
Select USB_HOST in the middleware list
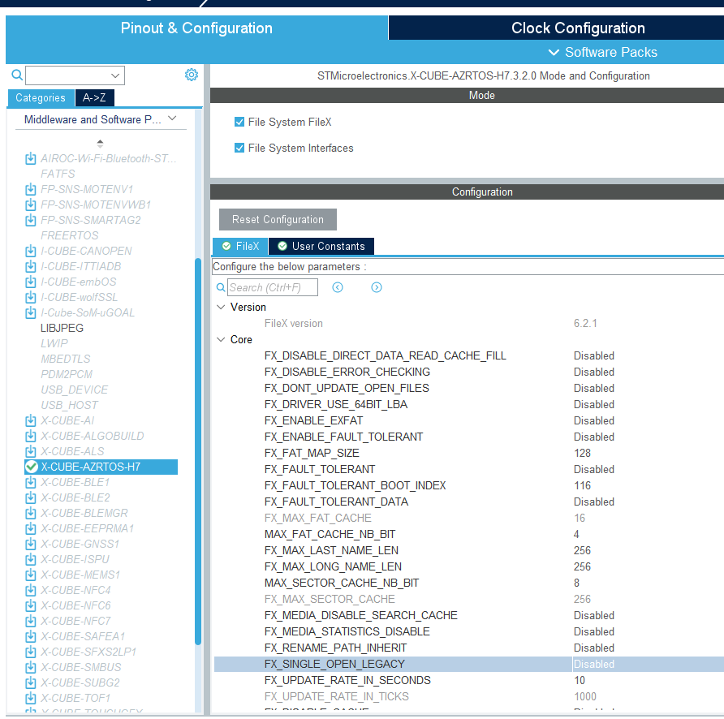pos(69,405)
